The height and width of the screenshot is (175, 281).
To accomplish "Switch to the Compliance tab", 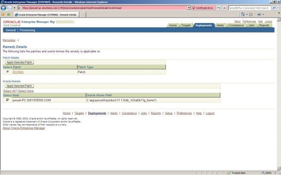I will coord(236,25).
